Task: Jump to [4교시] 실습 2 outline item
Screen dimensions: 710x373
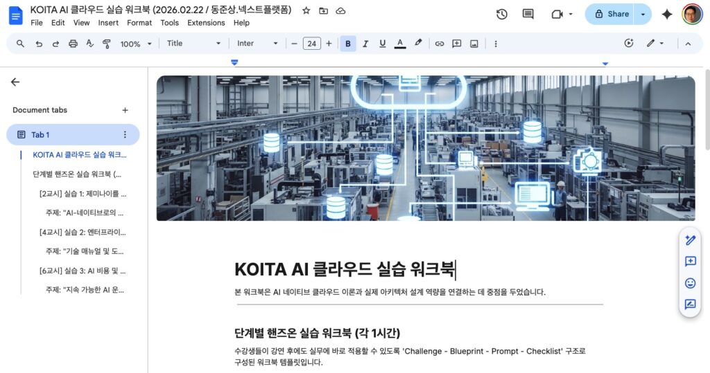Action: [83, 233]
